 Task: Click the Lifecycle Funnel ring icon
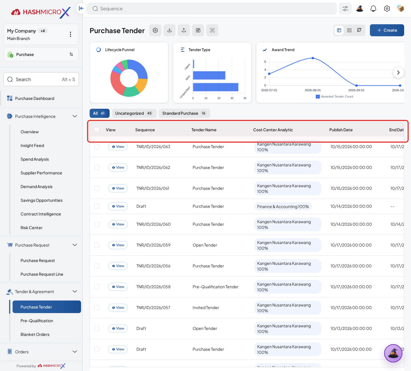click(98, 50)
